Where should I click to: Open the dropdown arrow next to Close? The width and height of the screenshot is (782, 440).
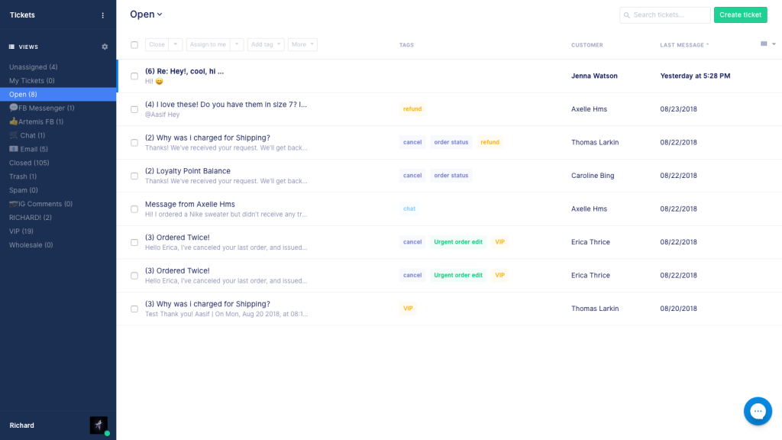(x=176, y=44)
